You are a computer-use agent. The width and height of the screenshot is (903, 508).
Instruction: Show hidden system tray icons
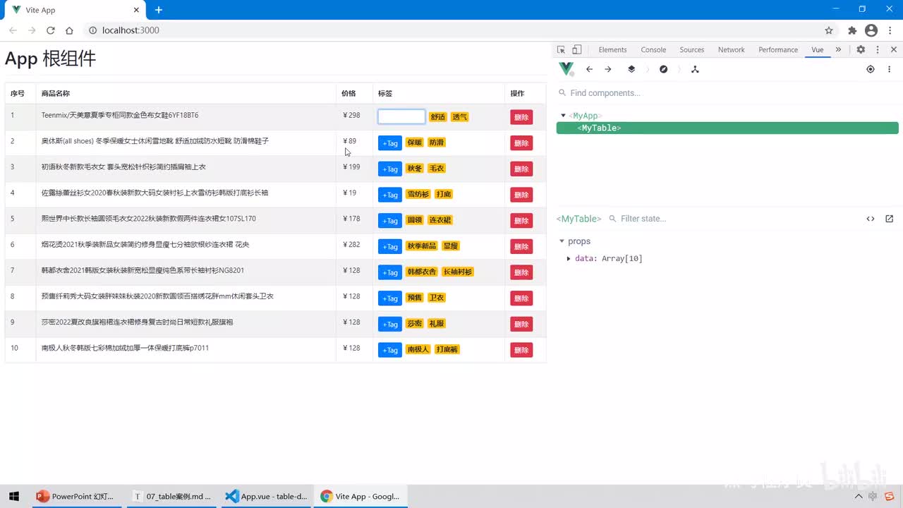click(x=859, y=496)
